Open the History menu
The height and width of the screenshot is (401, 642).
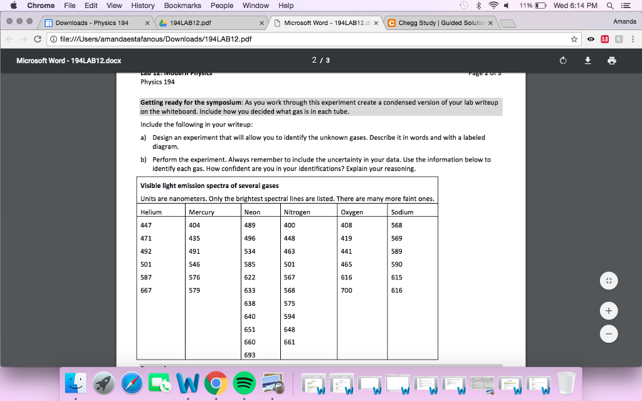coord(143,6)
